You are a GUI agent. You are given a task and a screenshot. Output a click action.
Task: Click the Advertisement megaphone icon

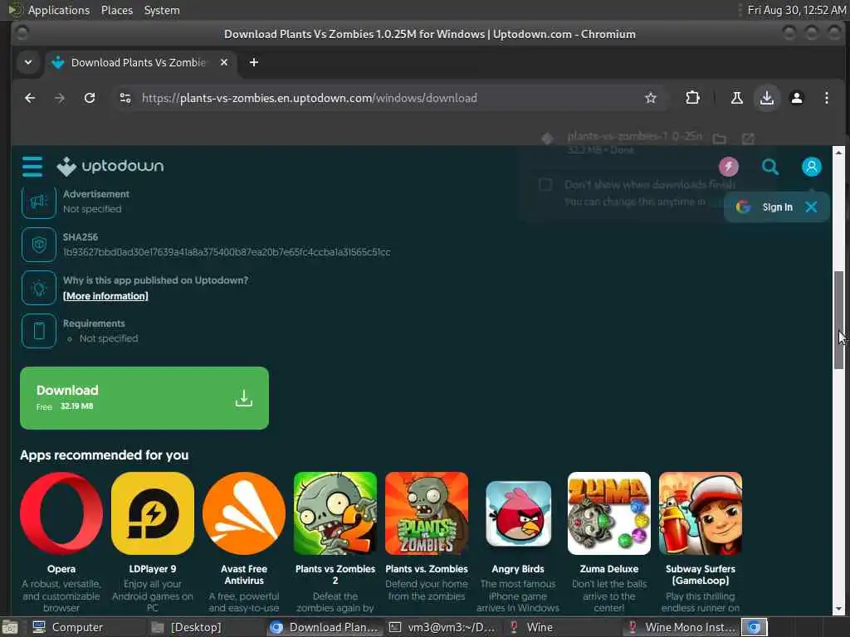coord(39,202)
